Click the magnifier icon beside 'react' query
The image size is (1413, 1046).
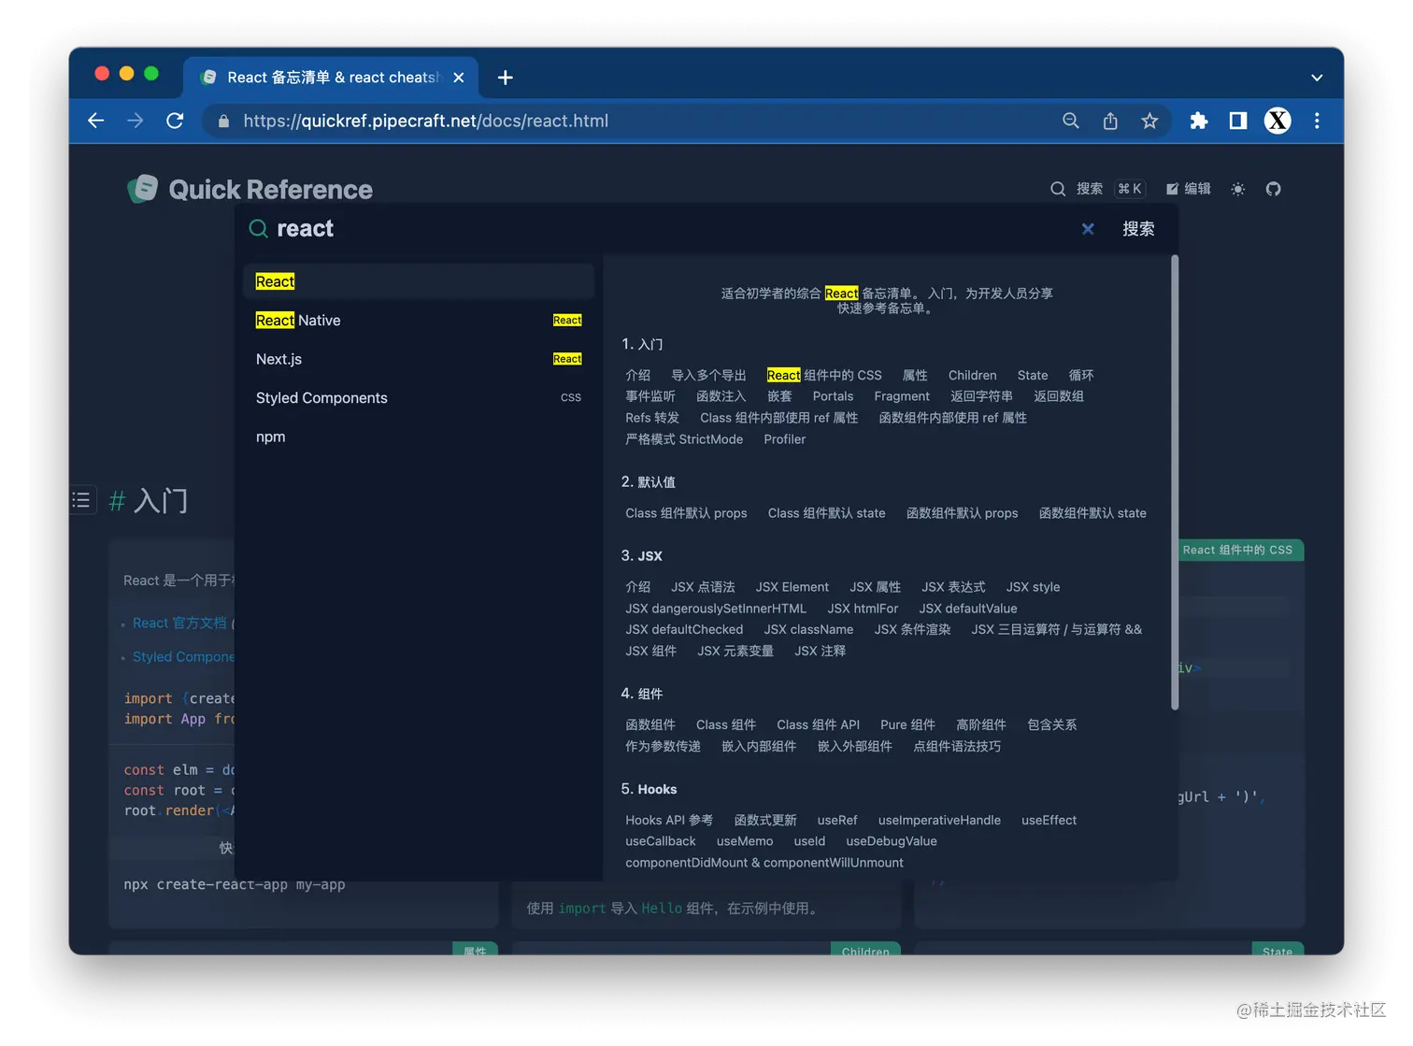tap(259, 229)
